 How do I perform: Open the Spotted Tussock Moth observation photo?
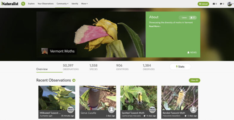coord(138,98)
